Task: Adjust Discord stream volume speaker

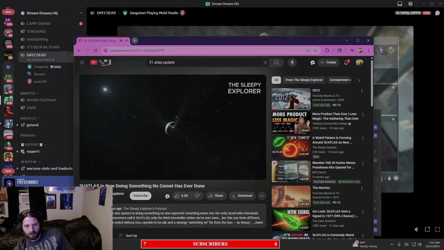Action: pos(417,230)
